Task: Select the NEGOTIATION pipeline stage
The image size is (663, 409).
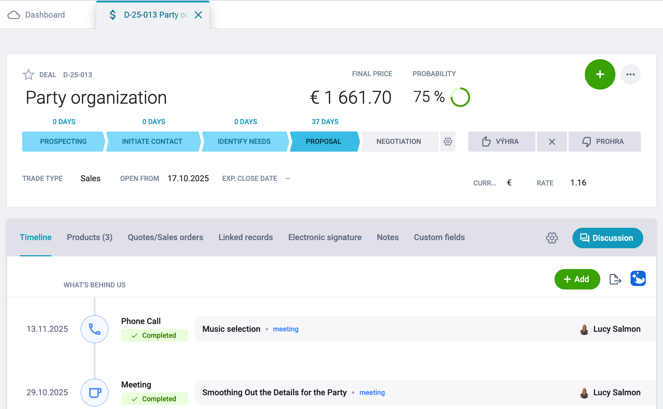Action: 399,141
